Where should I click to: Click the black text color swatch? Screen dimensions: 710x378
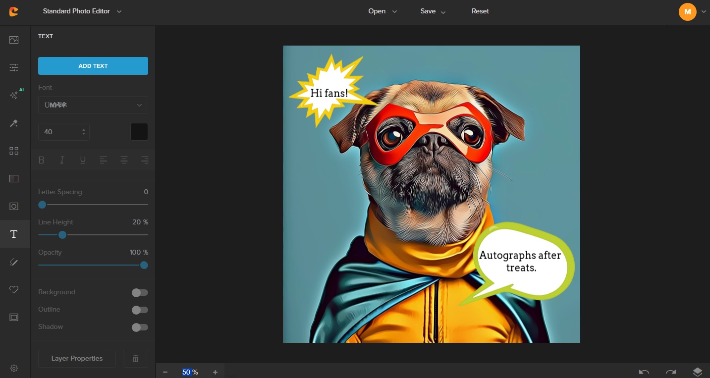coord(139,132)
